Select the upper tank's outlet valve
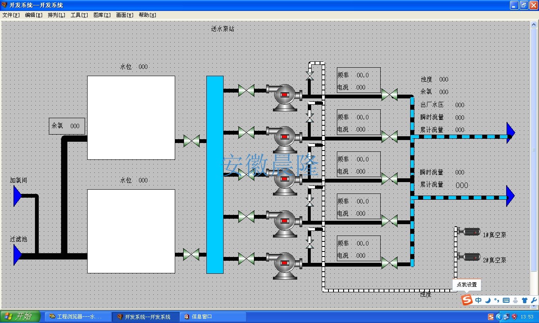 click(x=192, y=141)
